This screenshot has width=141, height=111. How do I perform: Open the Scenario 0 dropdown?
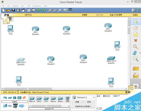[x=85, y=97]
